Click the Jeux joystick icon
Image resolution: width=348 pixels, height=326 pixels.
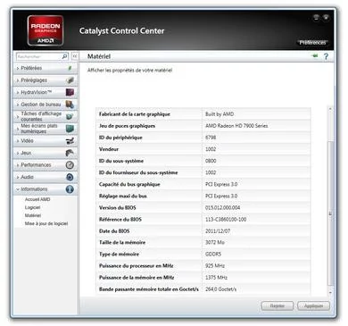[x=70, y=153]
